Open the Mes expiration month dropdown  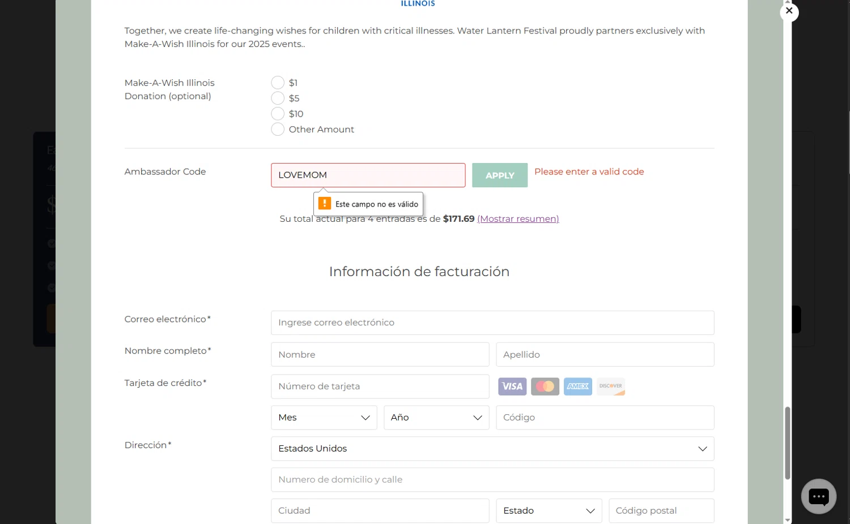click(x=324, y=418)
